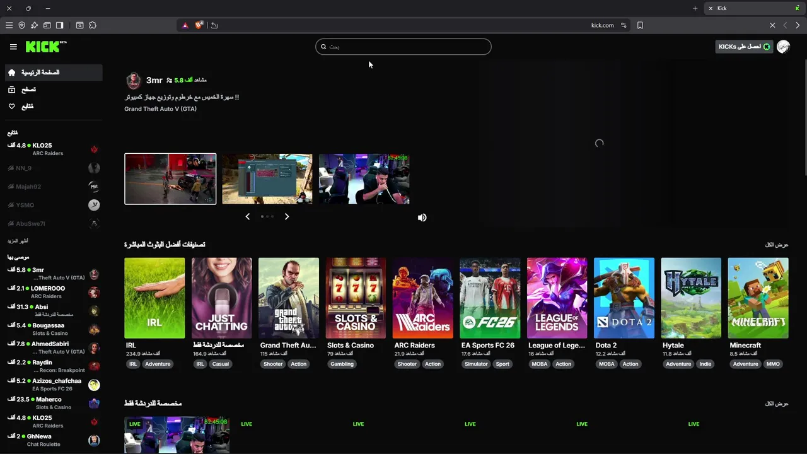The width and height of the screenshot is (807, 454).
Task: Show next featured streams arrow
Action: [287, 216]
